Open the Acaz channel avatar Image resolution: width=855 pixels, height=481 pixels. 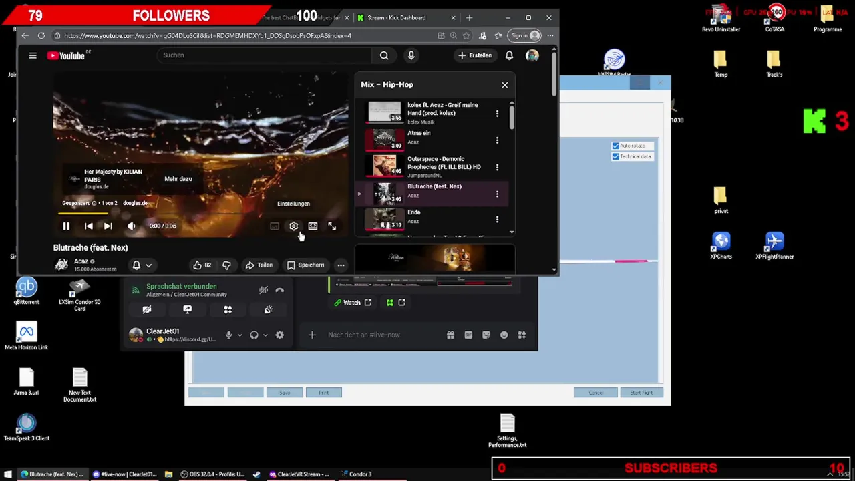61,265
